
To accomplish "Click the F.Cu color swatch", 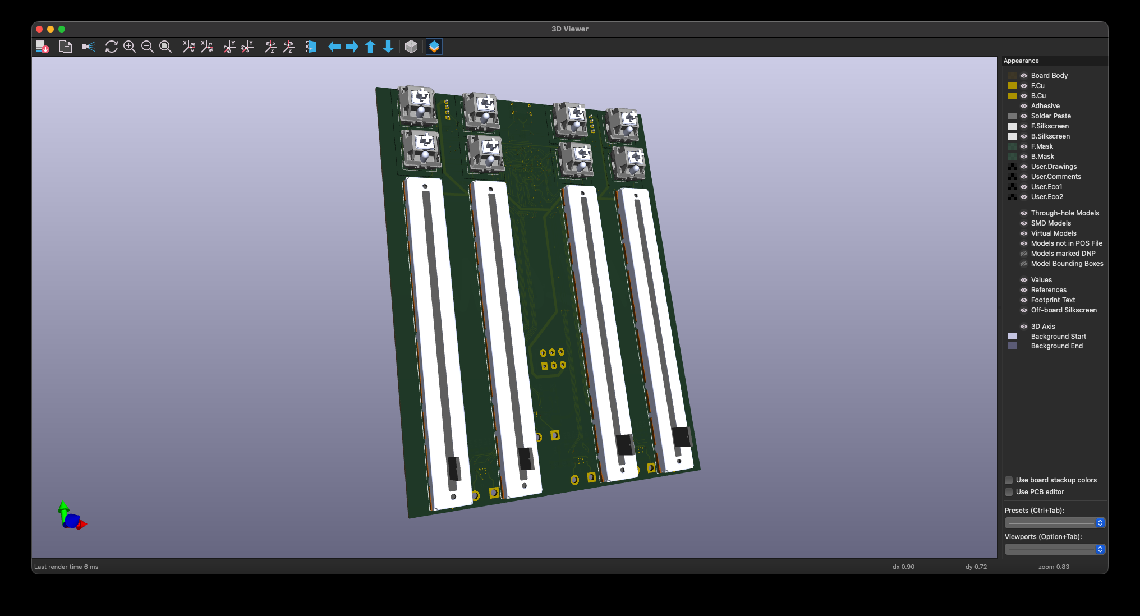I will [1012, 86].
